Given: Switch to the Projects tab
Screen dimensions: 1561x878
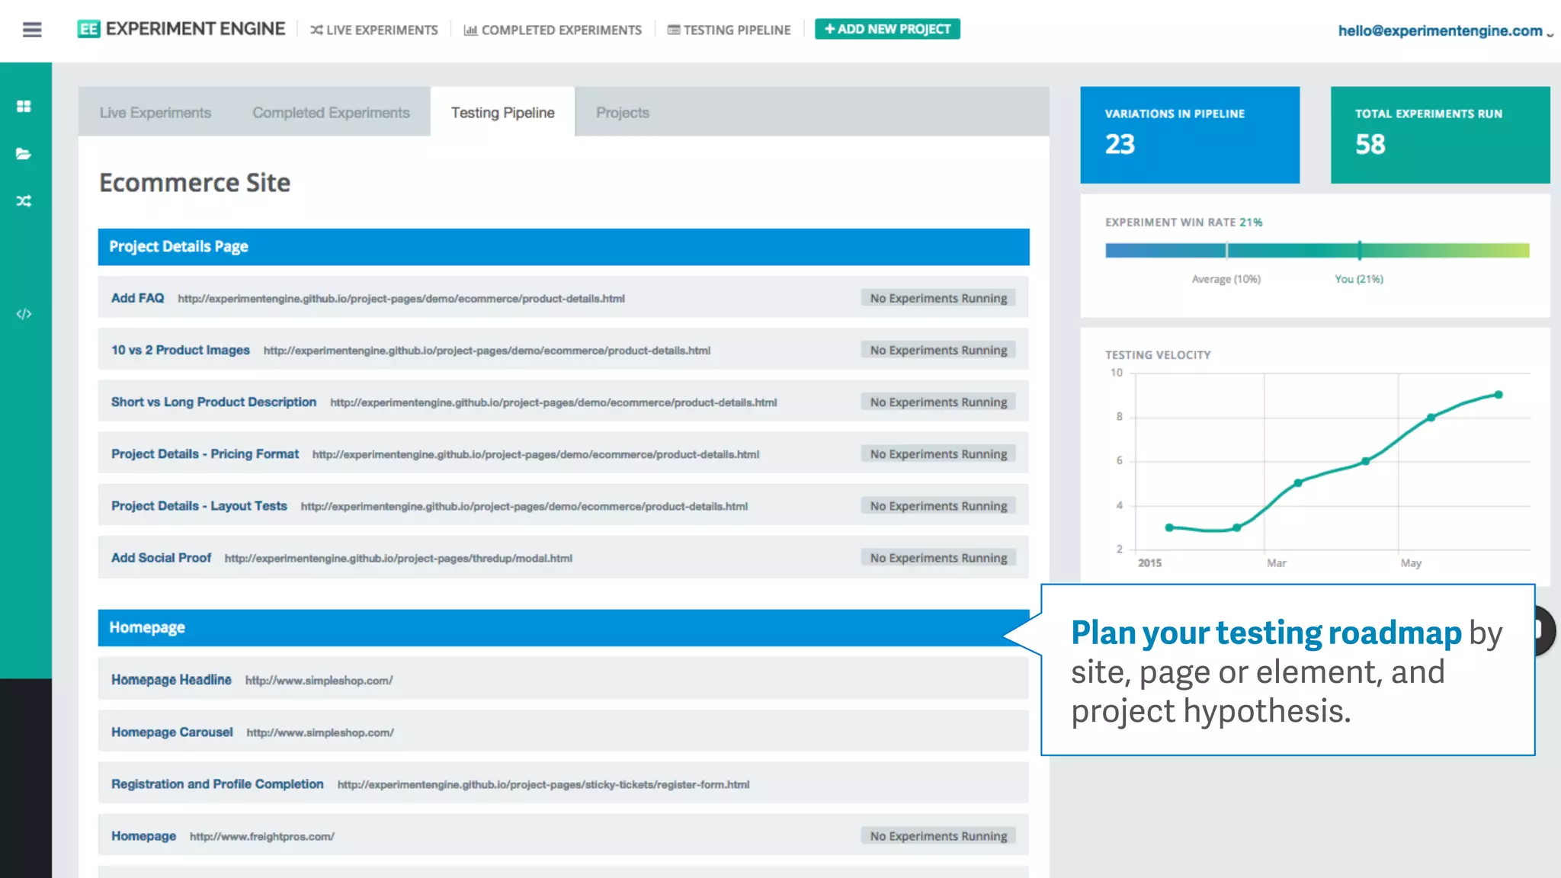Looking at the screenshot, I should tap(623, 112).
